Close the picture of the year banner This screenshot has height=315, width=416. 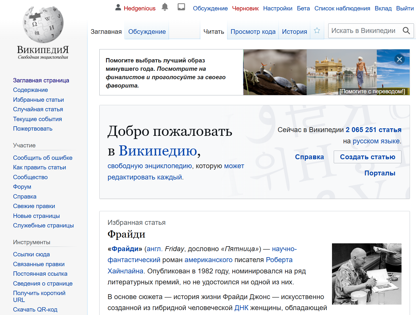[399, 60]
